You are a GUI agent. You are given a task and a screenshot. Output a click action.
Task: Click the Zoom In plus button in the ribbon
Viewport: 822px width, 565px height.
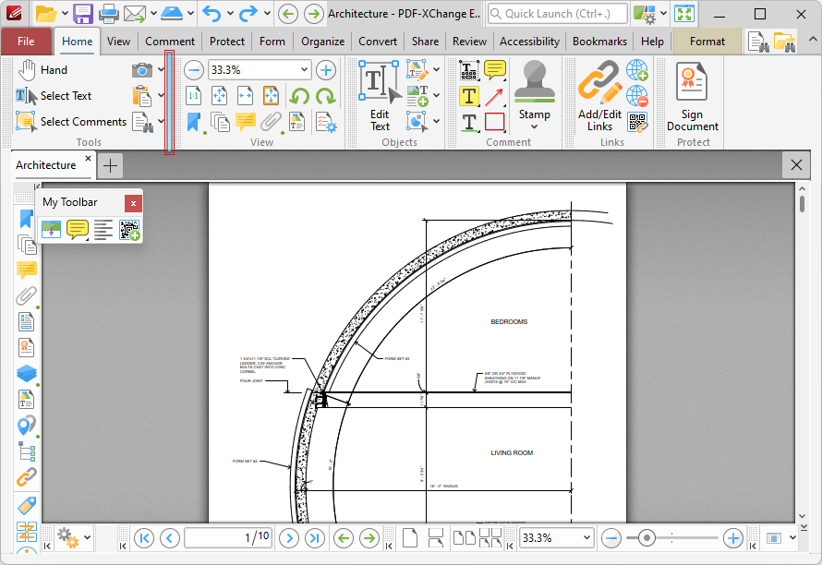pos(325,70)
